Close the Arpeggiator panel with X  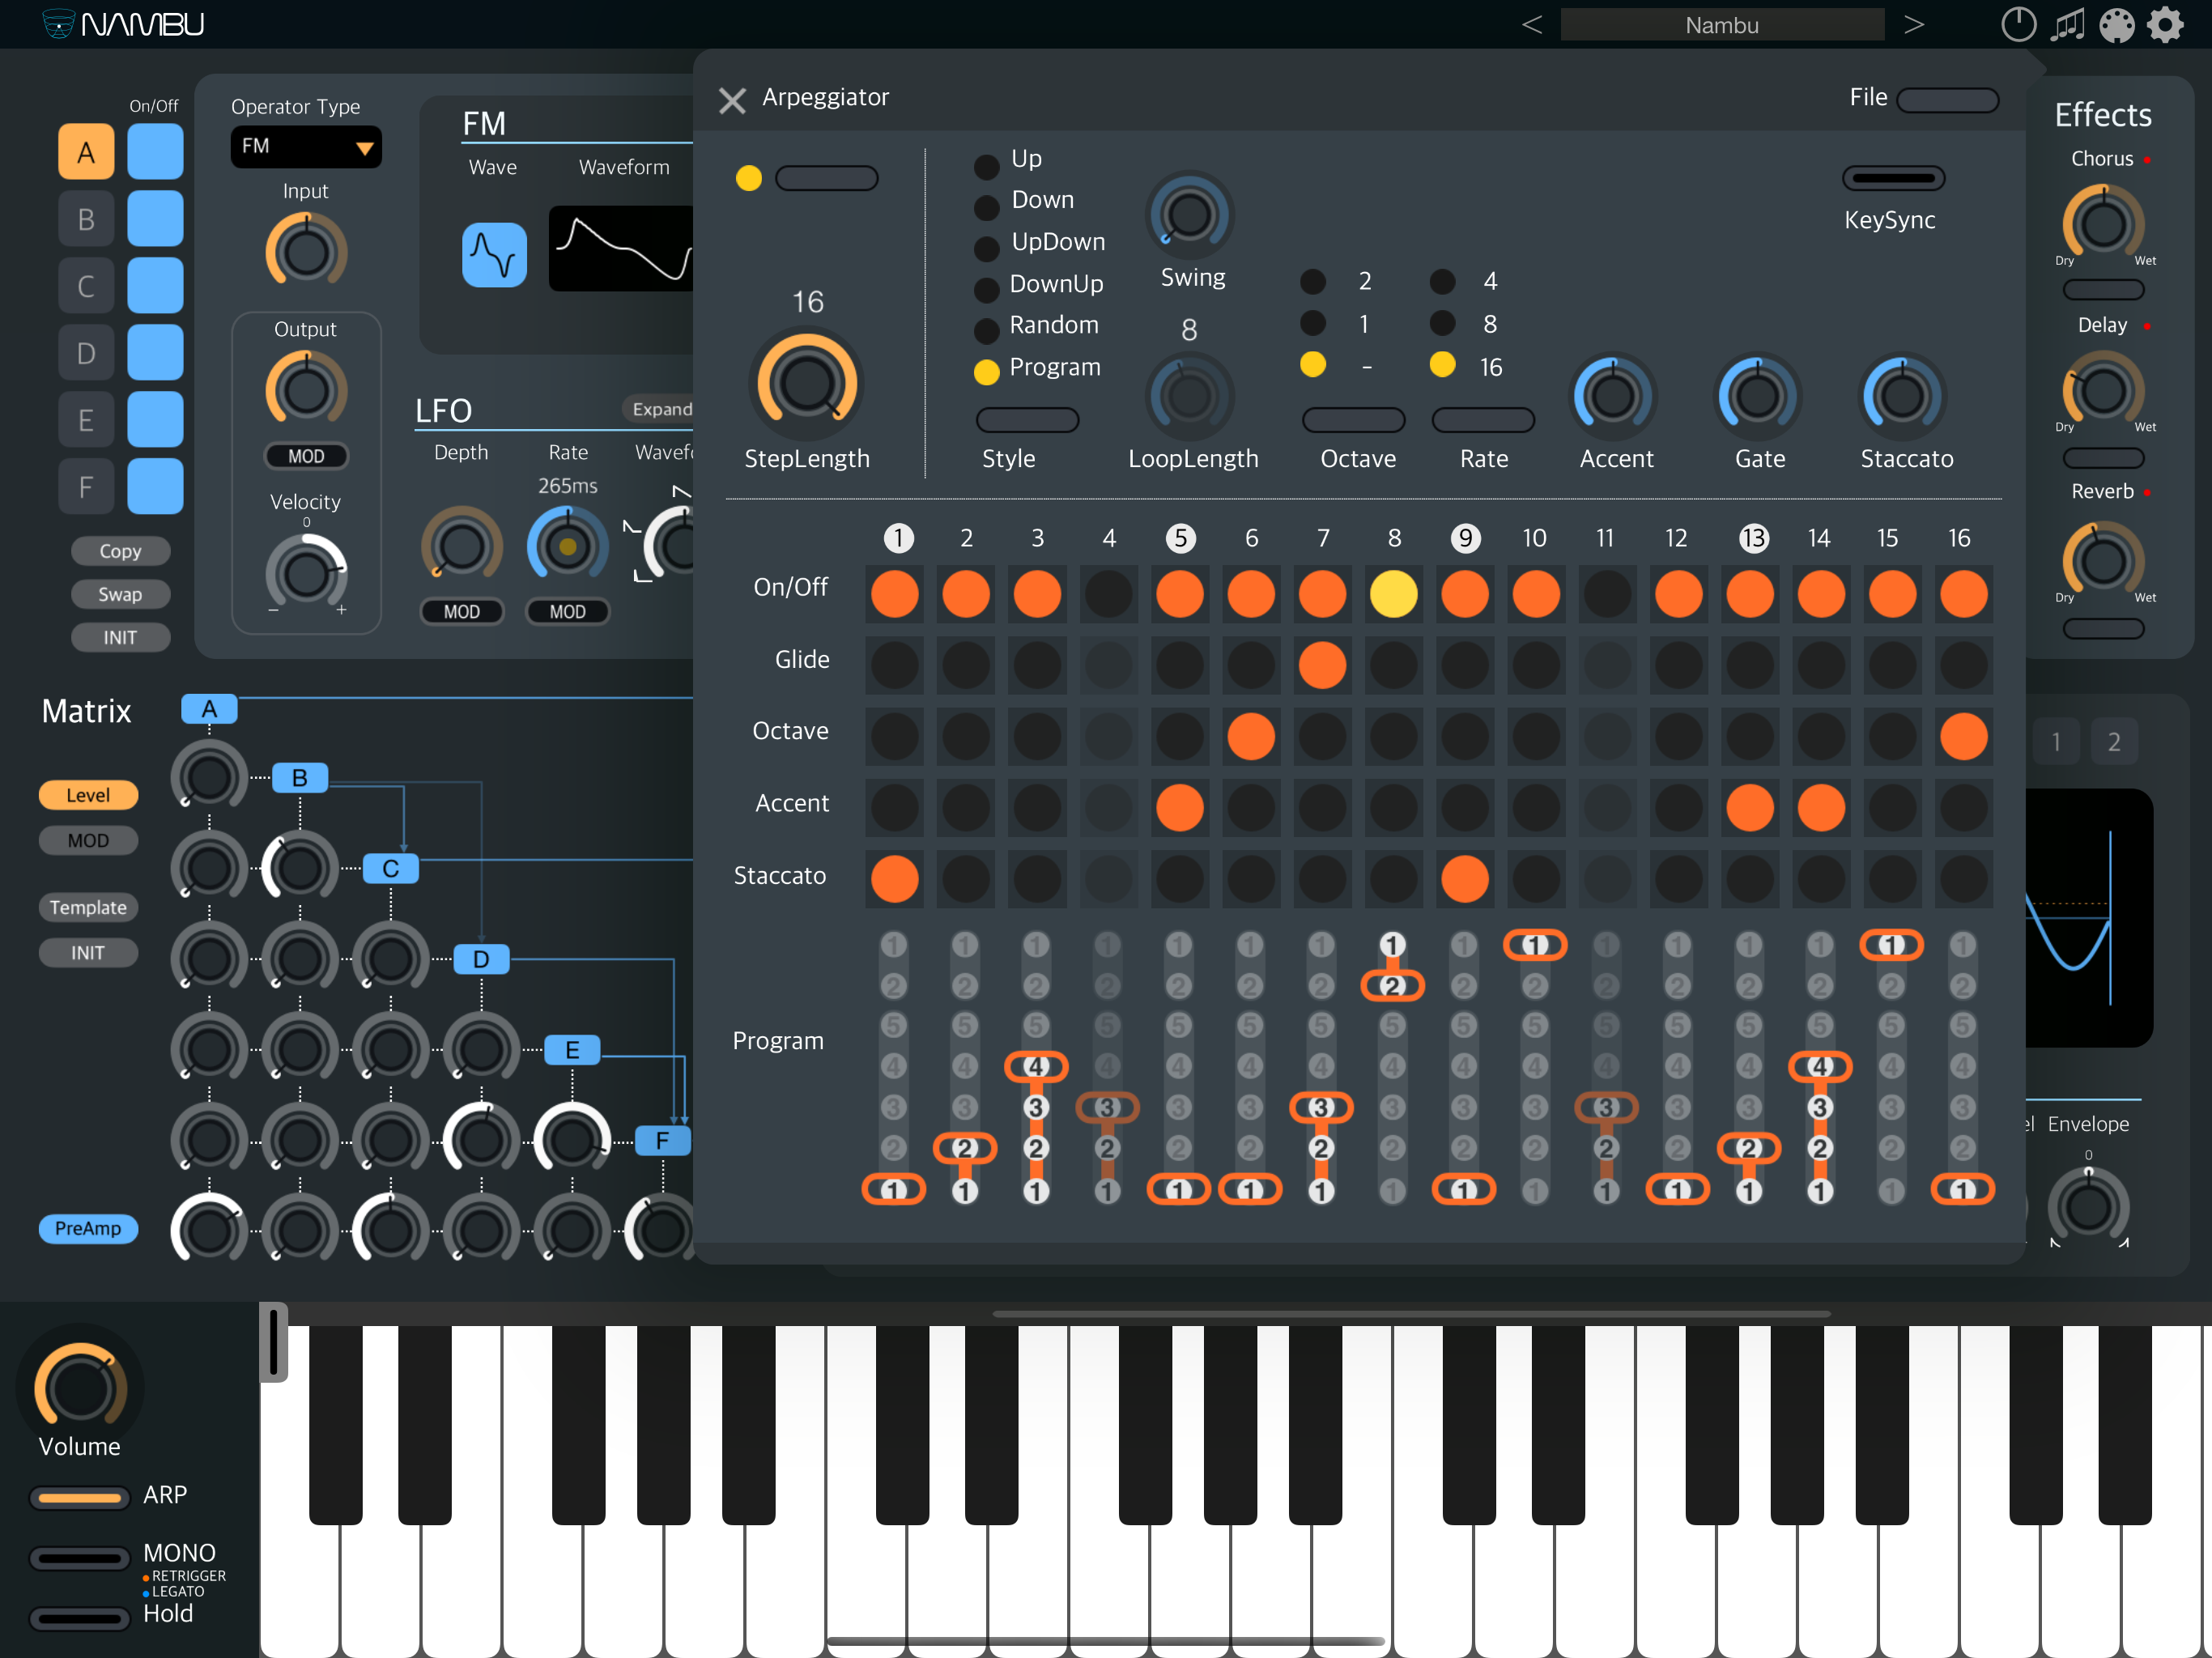[x=732, y=100]
